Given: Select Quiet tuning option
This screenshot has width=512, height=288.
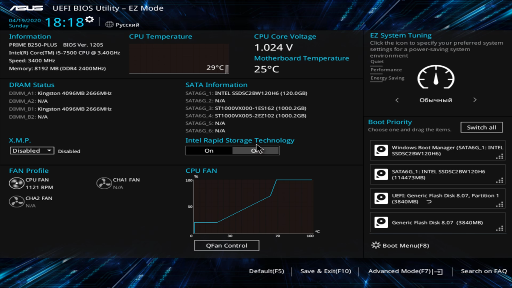Looking at the screenshot, I should pyautogui.click(x=377, y=61).
